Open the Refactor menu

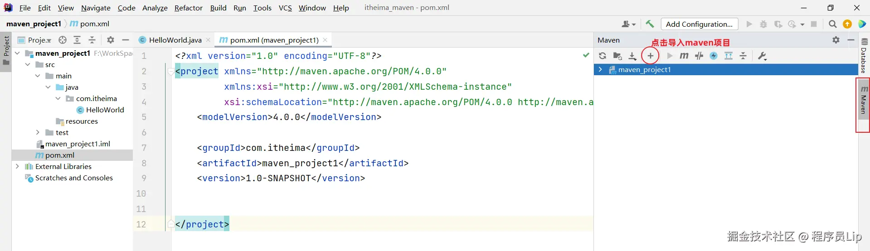point(188,8)
